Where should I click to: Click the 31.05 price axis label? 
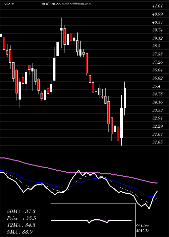(158, 142)
